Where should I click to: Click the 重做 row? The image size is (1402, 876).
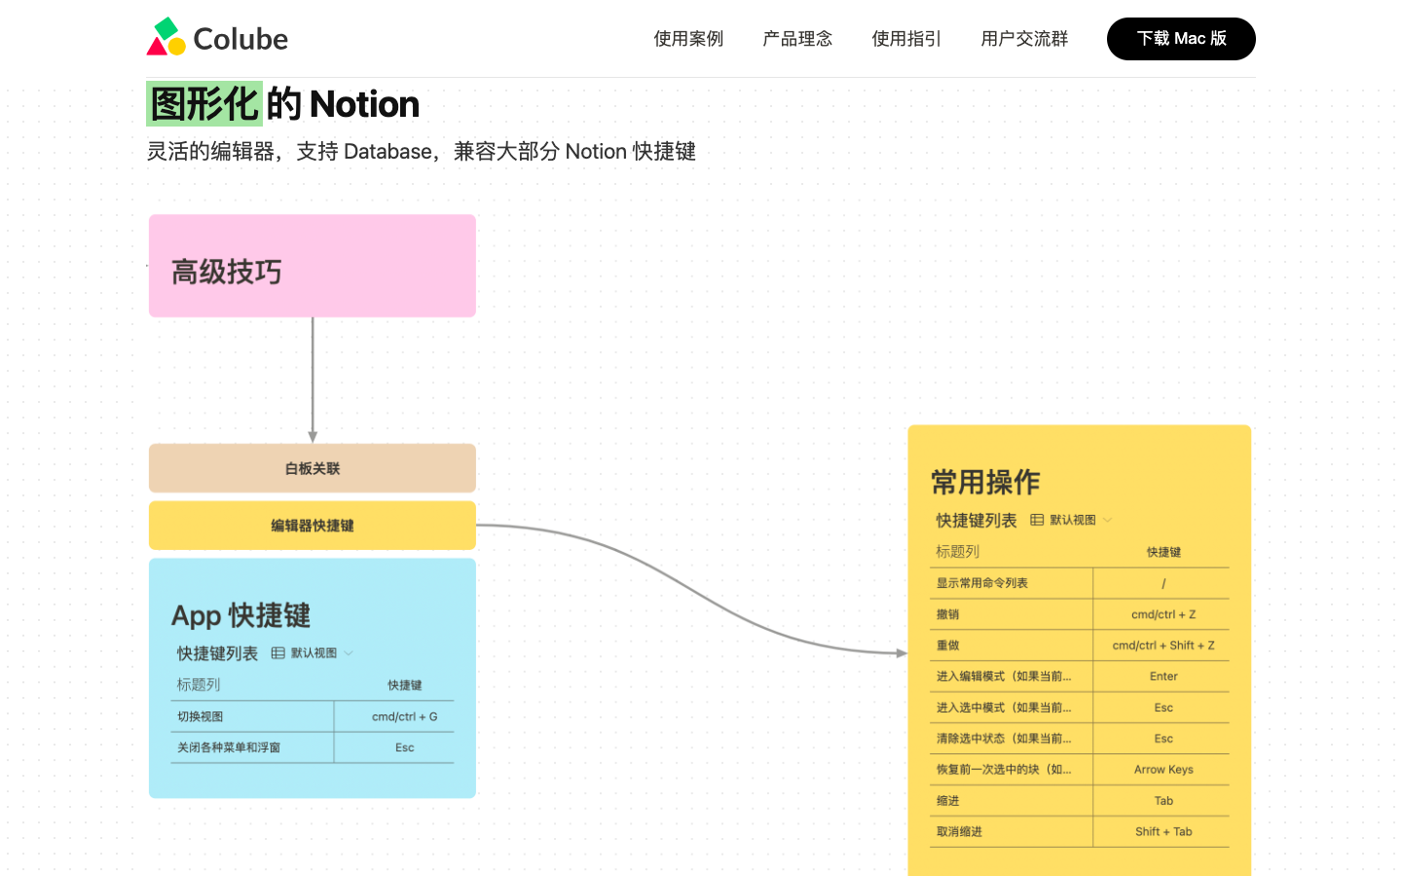click(x=1080, y=645)
